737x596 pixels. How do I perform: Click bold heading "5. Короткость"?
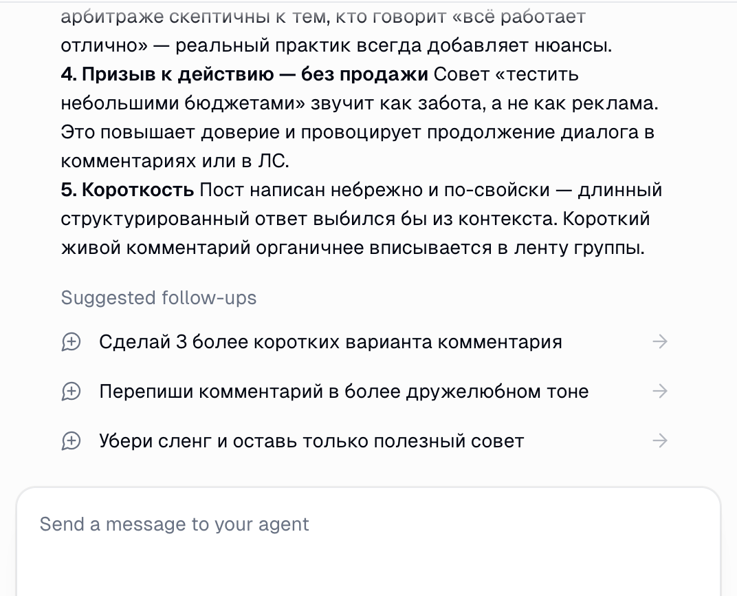tap(127, 190)
